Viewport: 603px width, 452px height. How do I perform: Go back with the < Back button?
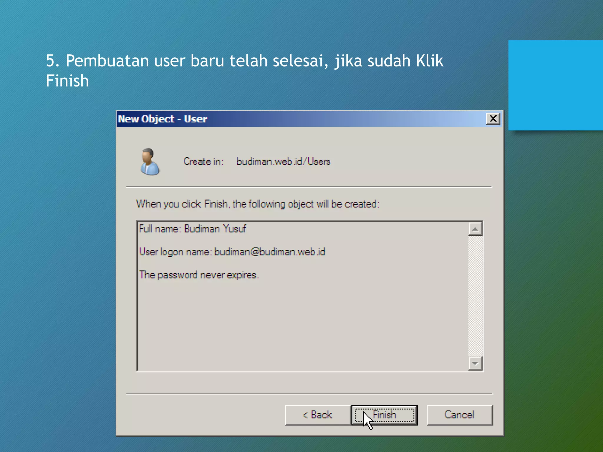(x=318, y=415)
